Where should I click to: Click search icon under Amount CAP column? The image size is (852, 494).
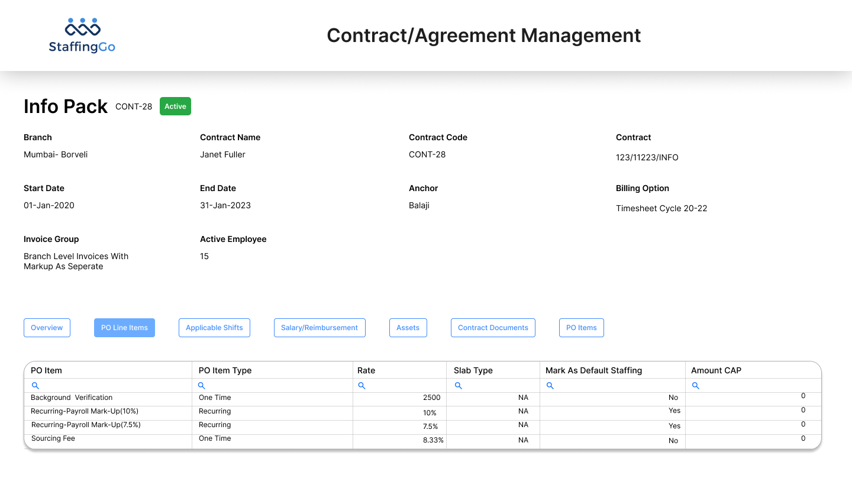pyautogui.click(x=696, y=386)
